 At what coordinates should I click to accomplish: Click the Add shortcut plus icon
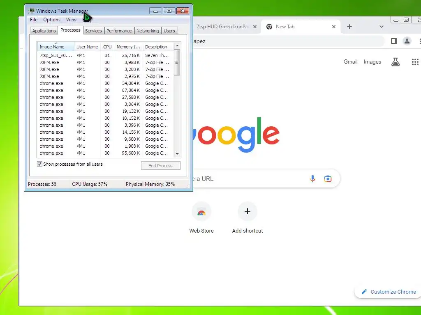248,211
